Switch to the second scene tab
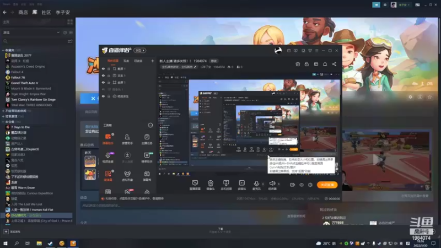Screen dimensions: 441x248 tap(126, 61)
